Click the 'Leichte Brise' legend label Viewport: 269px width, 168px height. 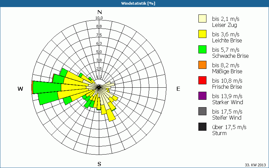tap(227, 40)
